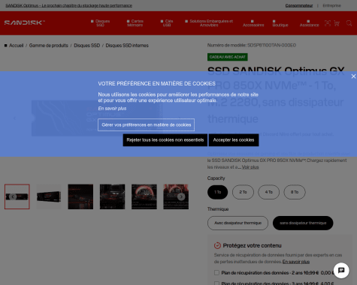The width and height of the screenshot is (357, 285).
Task: Click Accepter les cookies button
Action: pos(234,140)
